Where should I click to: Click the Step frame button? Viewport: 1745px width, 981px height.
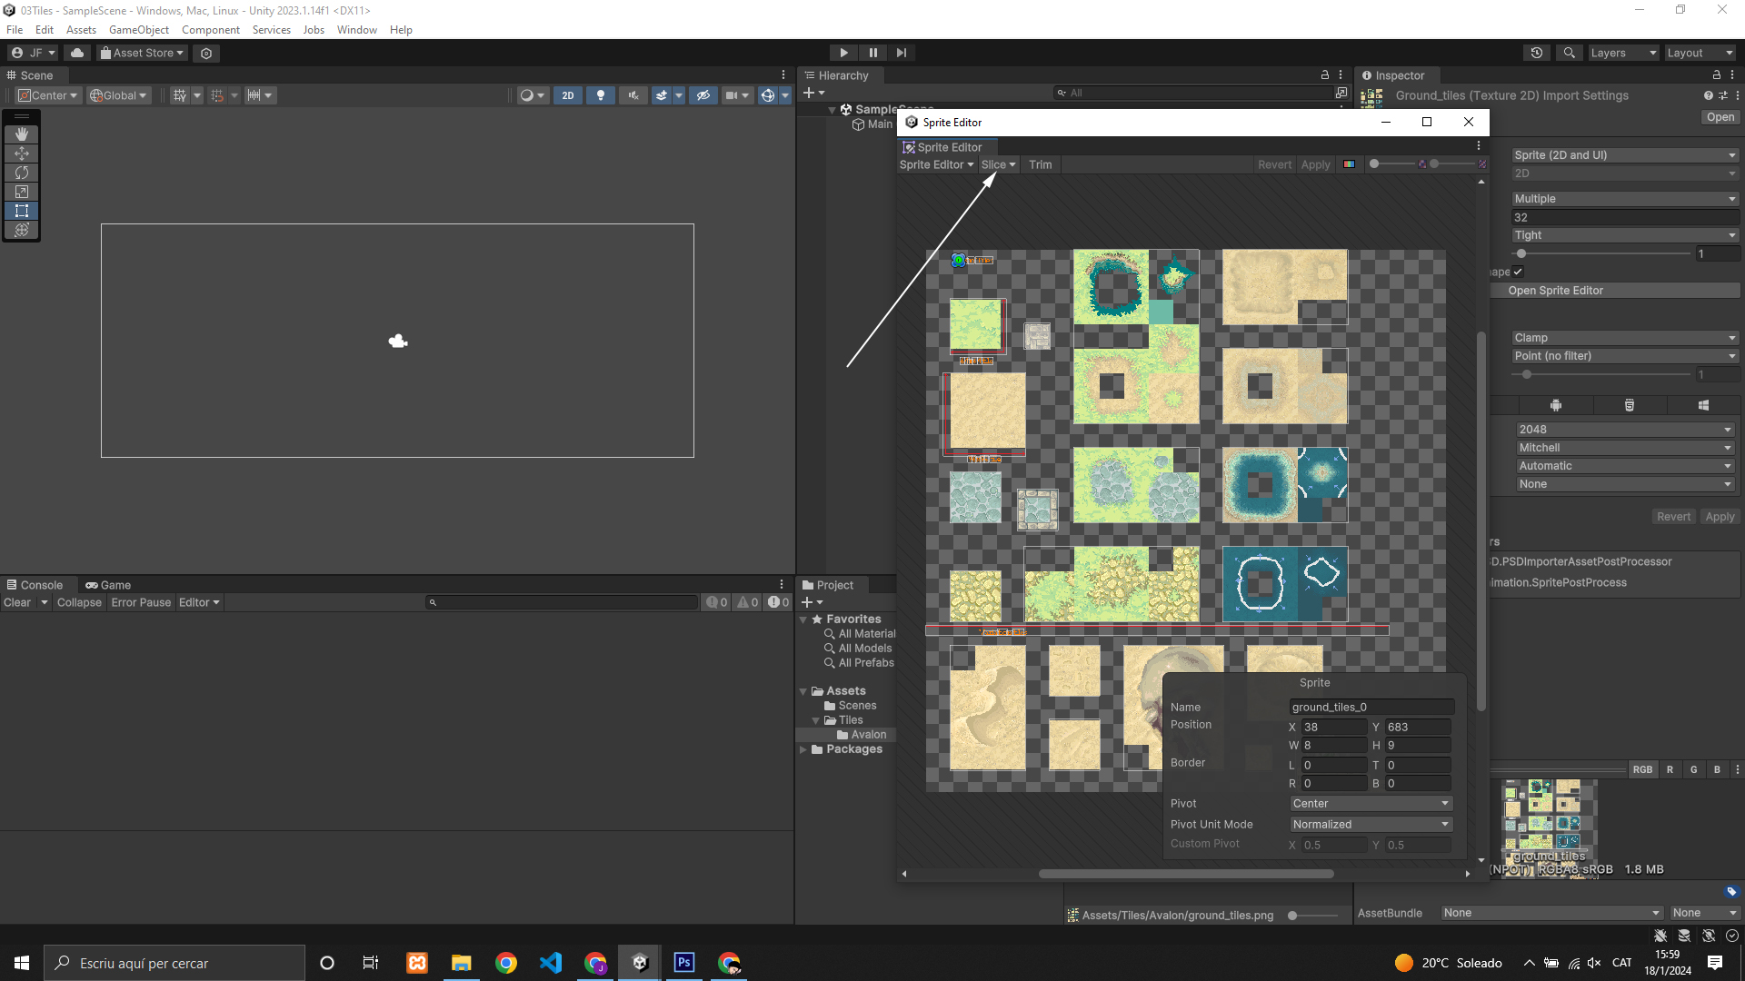pos(901,53)
